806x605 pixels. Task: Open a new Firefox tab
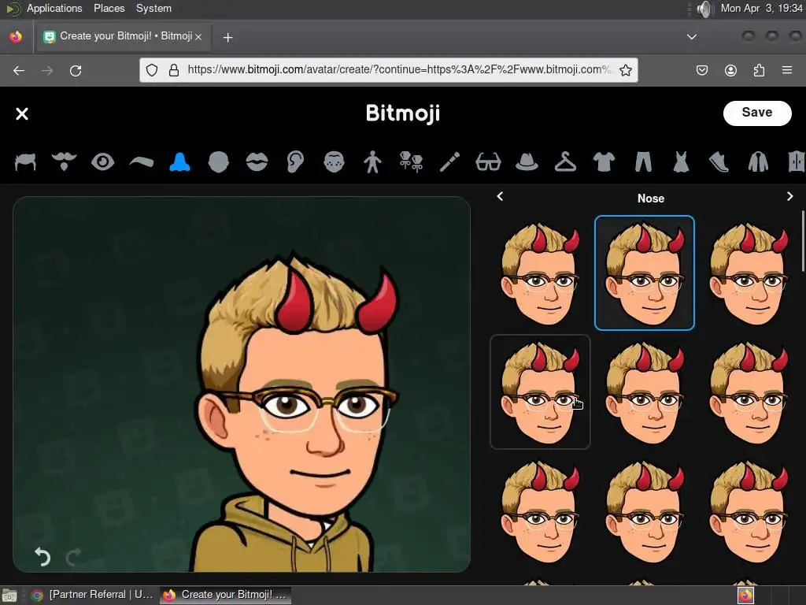227,38
